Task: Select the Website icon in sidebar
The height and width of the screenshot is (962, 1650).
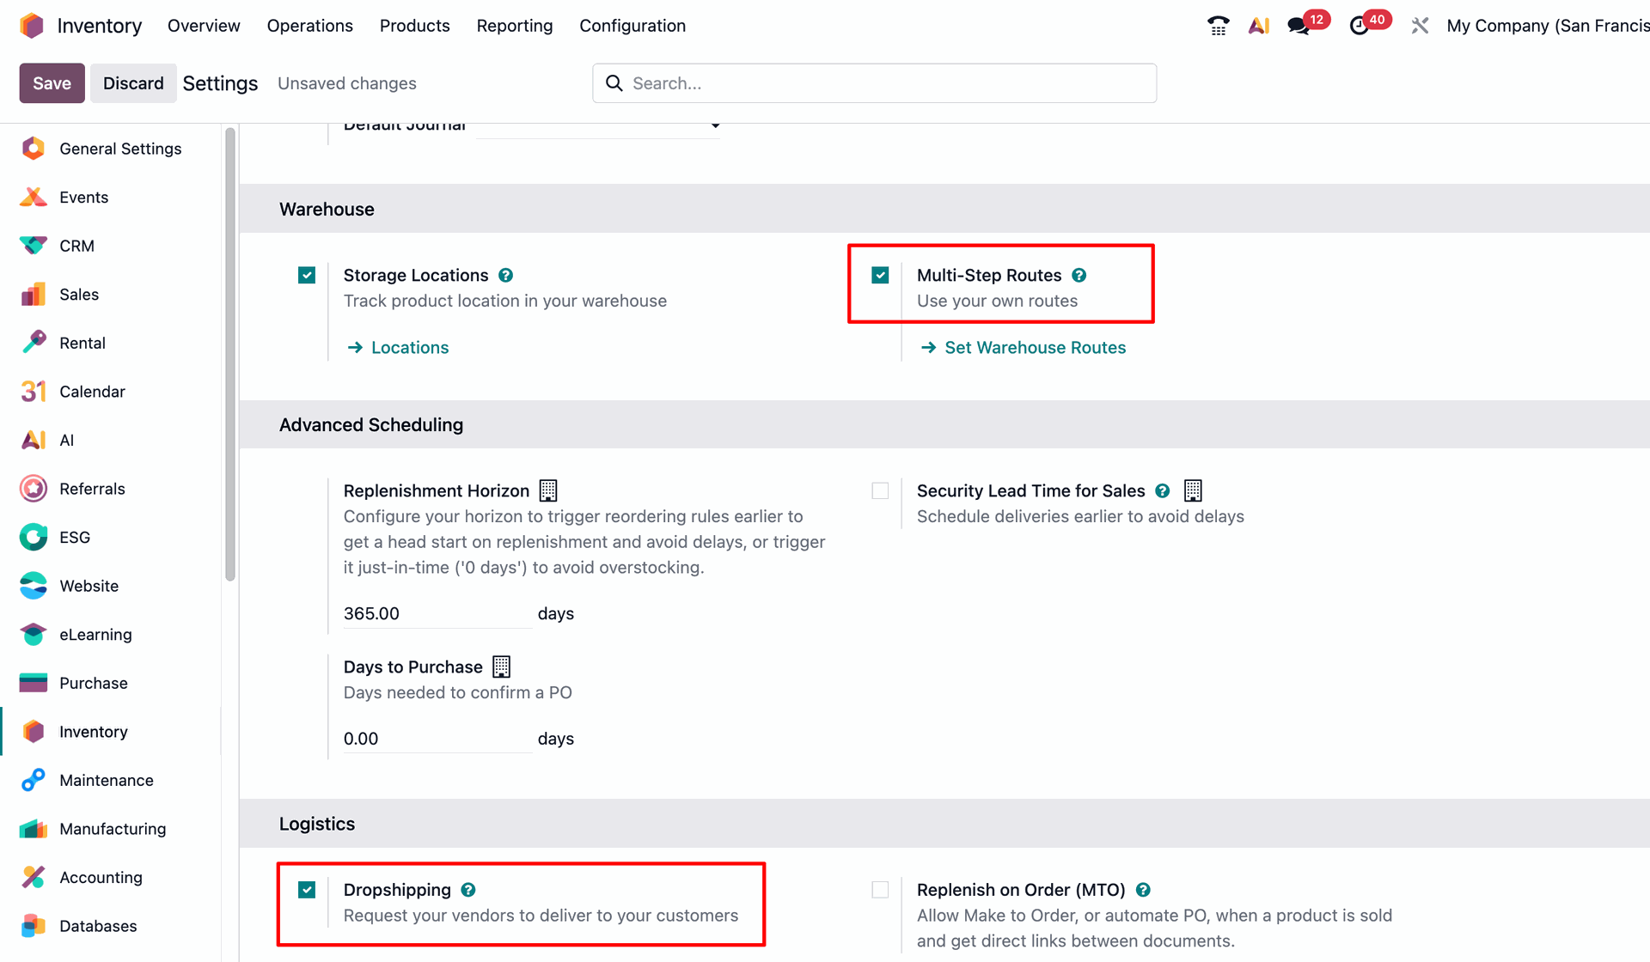Action: (32, 585)
